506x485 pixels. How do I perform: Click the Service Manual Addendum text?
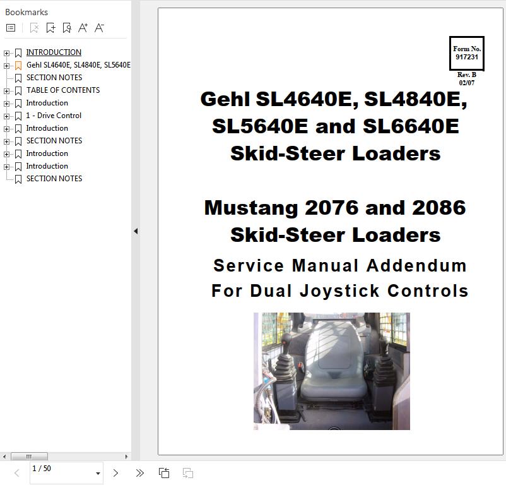(340, 265)
